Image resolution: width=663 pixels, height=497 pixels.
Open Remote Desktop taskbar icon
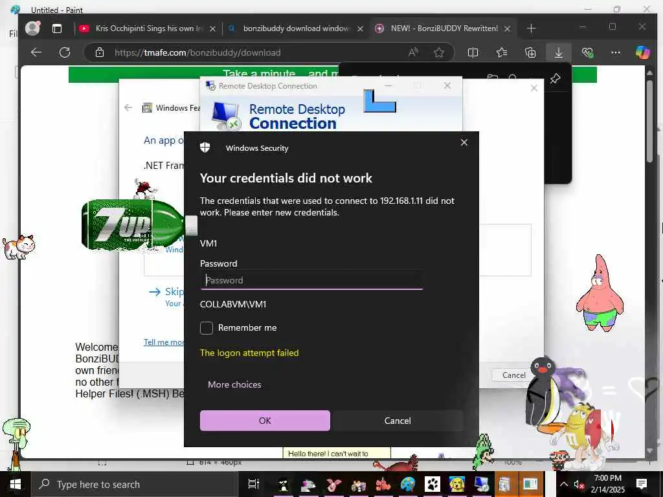(481, 484)
